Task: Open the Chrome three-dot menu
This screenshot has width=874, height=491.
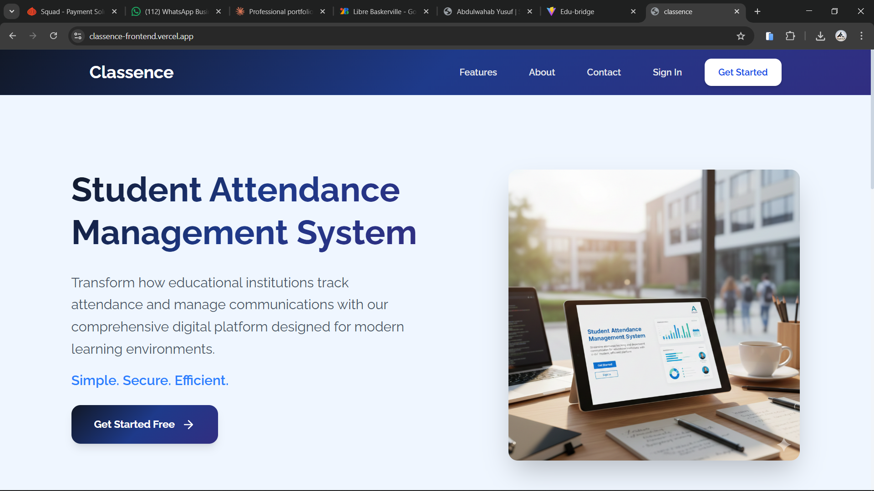Action: 861,36
